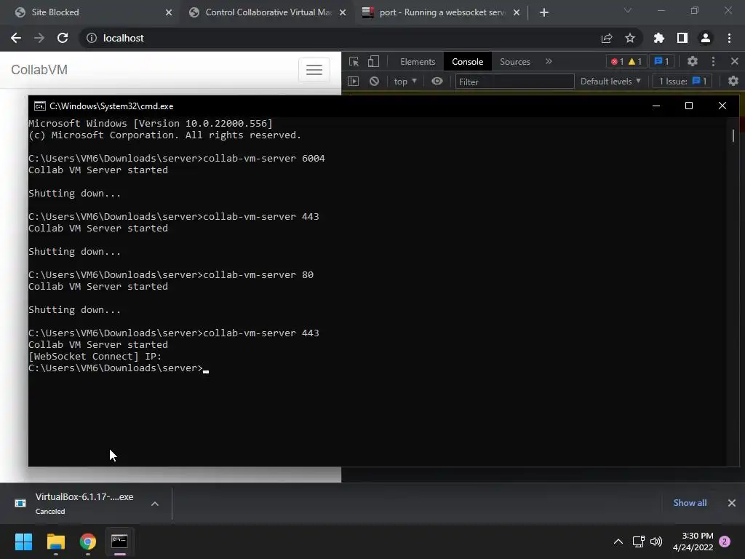The height and width of the screenshot is (559, 745).
Task: Click DevTools error and warning counter
Action: click(626, 62)
